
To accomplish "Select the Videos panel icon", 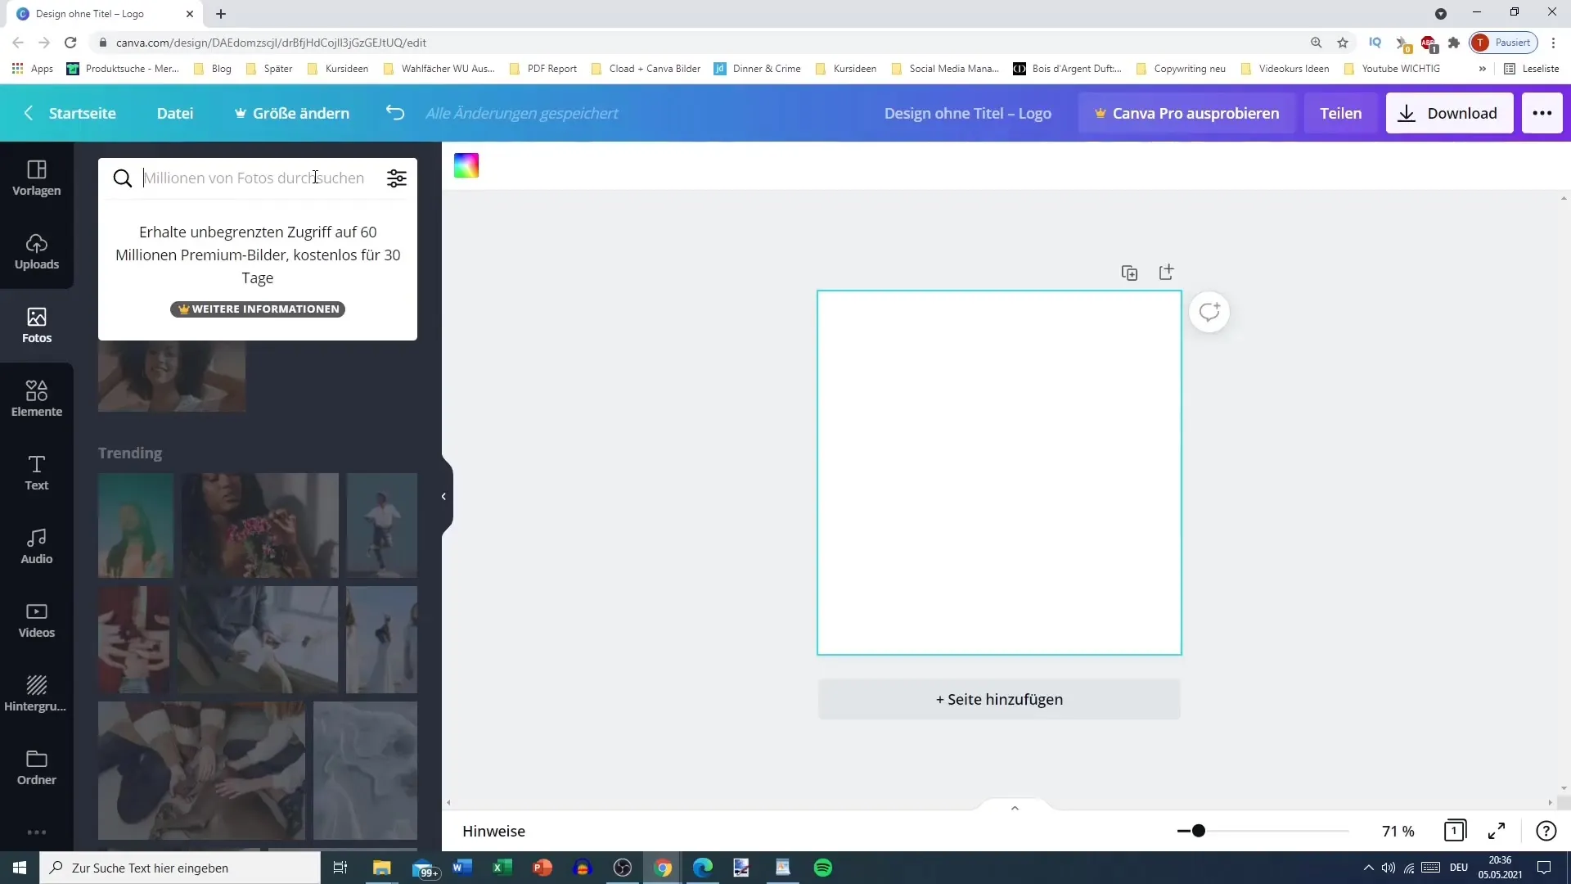I will pyautogui.click(x=37, y=619).
